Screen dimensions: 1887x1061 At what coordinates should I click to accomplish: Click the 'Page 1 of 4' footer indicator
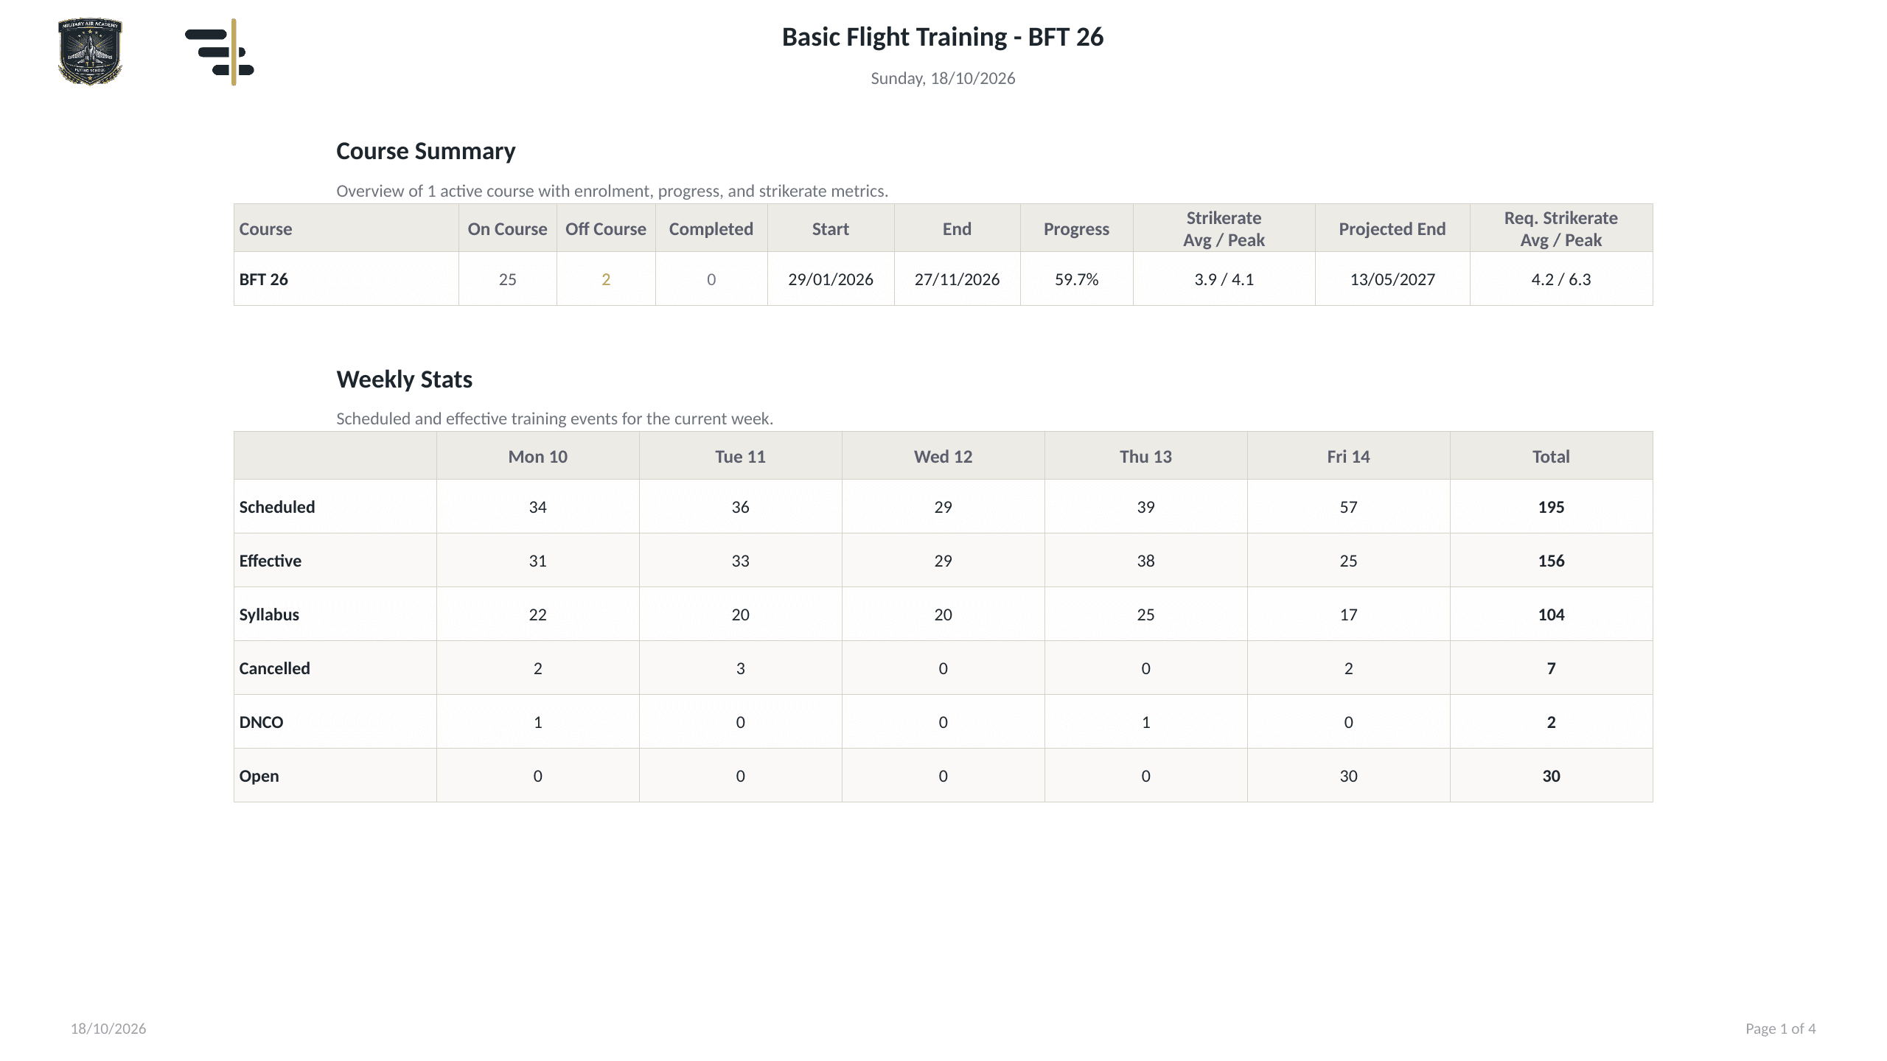[x=1781, y=1029]
